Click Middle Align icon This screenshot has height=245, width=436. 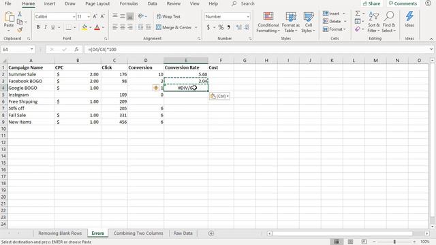coord(123,16)
